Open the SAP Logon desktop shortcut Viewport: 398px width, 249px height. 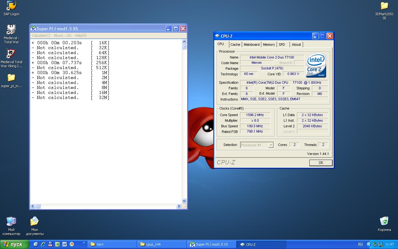[x=12, y=8]
